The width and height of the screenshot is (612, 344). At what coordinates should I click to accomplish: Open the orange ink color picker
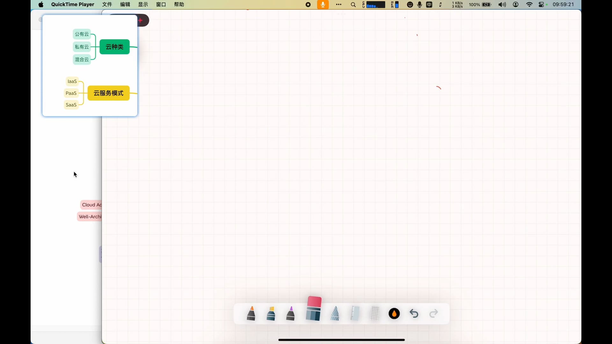pyautogui.click(x=394, y=314)
